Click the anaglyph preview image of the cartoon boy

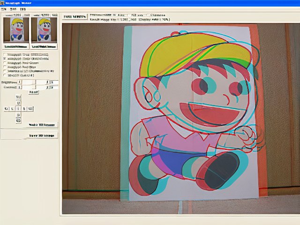181,119
